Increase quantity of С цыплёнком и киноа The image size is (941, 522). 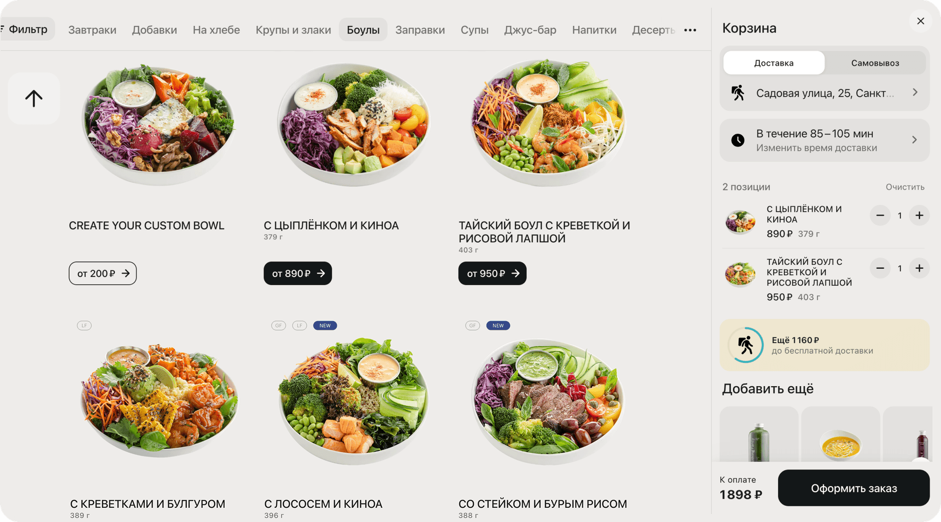tap(919, 216)
